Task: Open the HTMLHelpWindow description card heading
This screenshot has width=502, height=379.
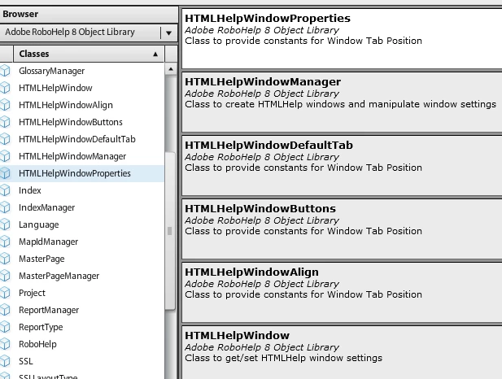Action: pos(238,335)
